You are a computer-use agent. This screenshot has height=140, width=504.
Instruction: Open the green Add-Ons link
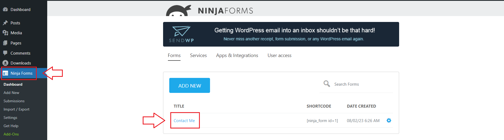(11, 134)
